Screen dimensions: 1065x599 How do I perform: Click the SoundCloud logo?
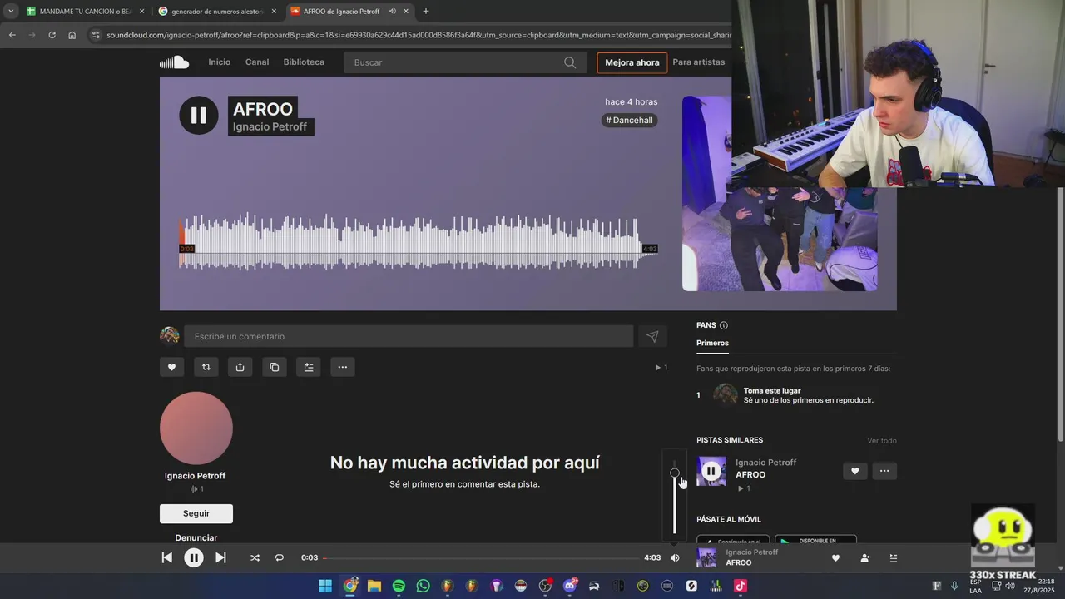[x=175, y=62]
